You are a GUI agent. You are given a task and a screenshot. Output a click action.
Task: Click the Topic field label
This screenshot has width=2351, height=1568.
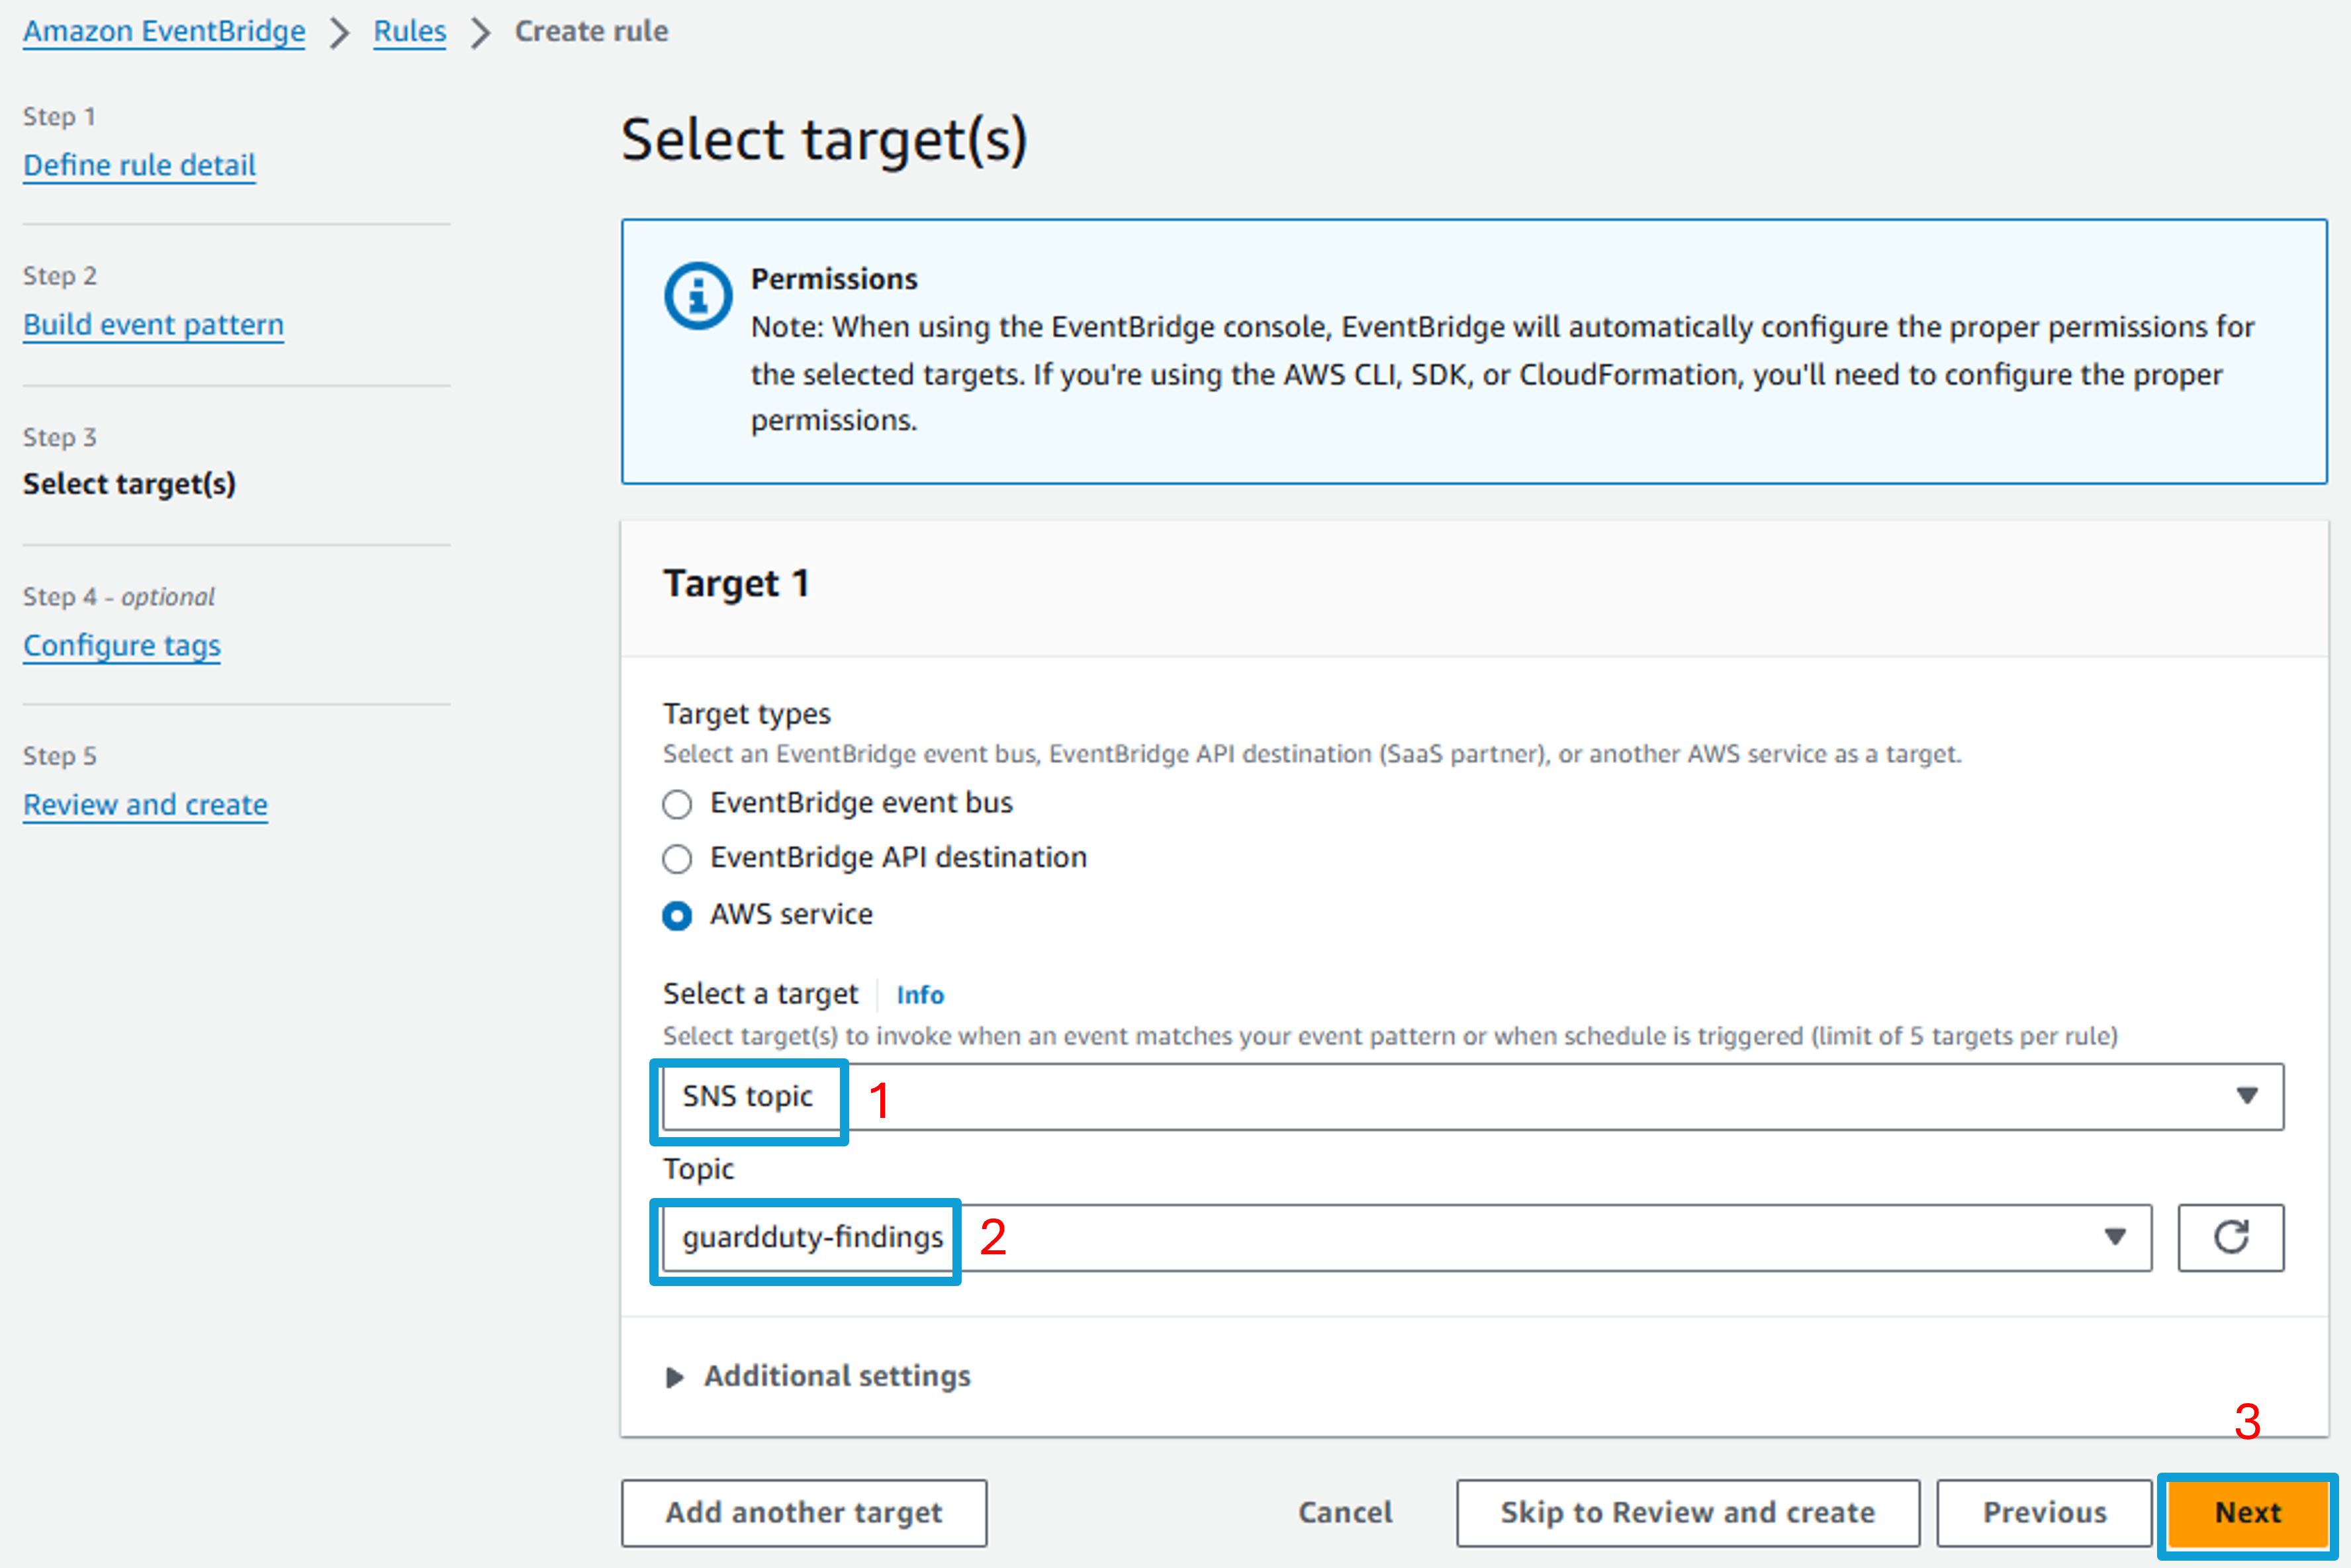pyautogui.click(x=698, y=1169)
